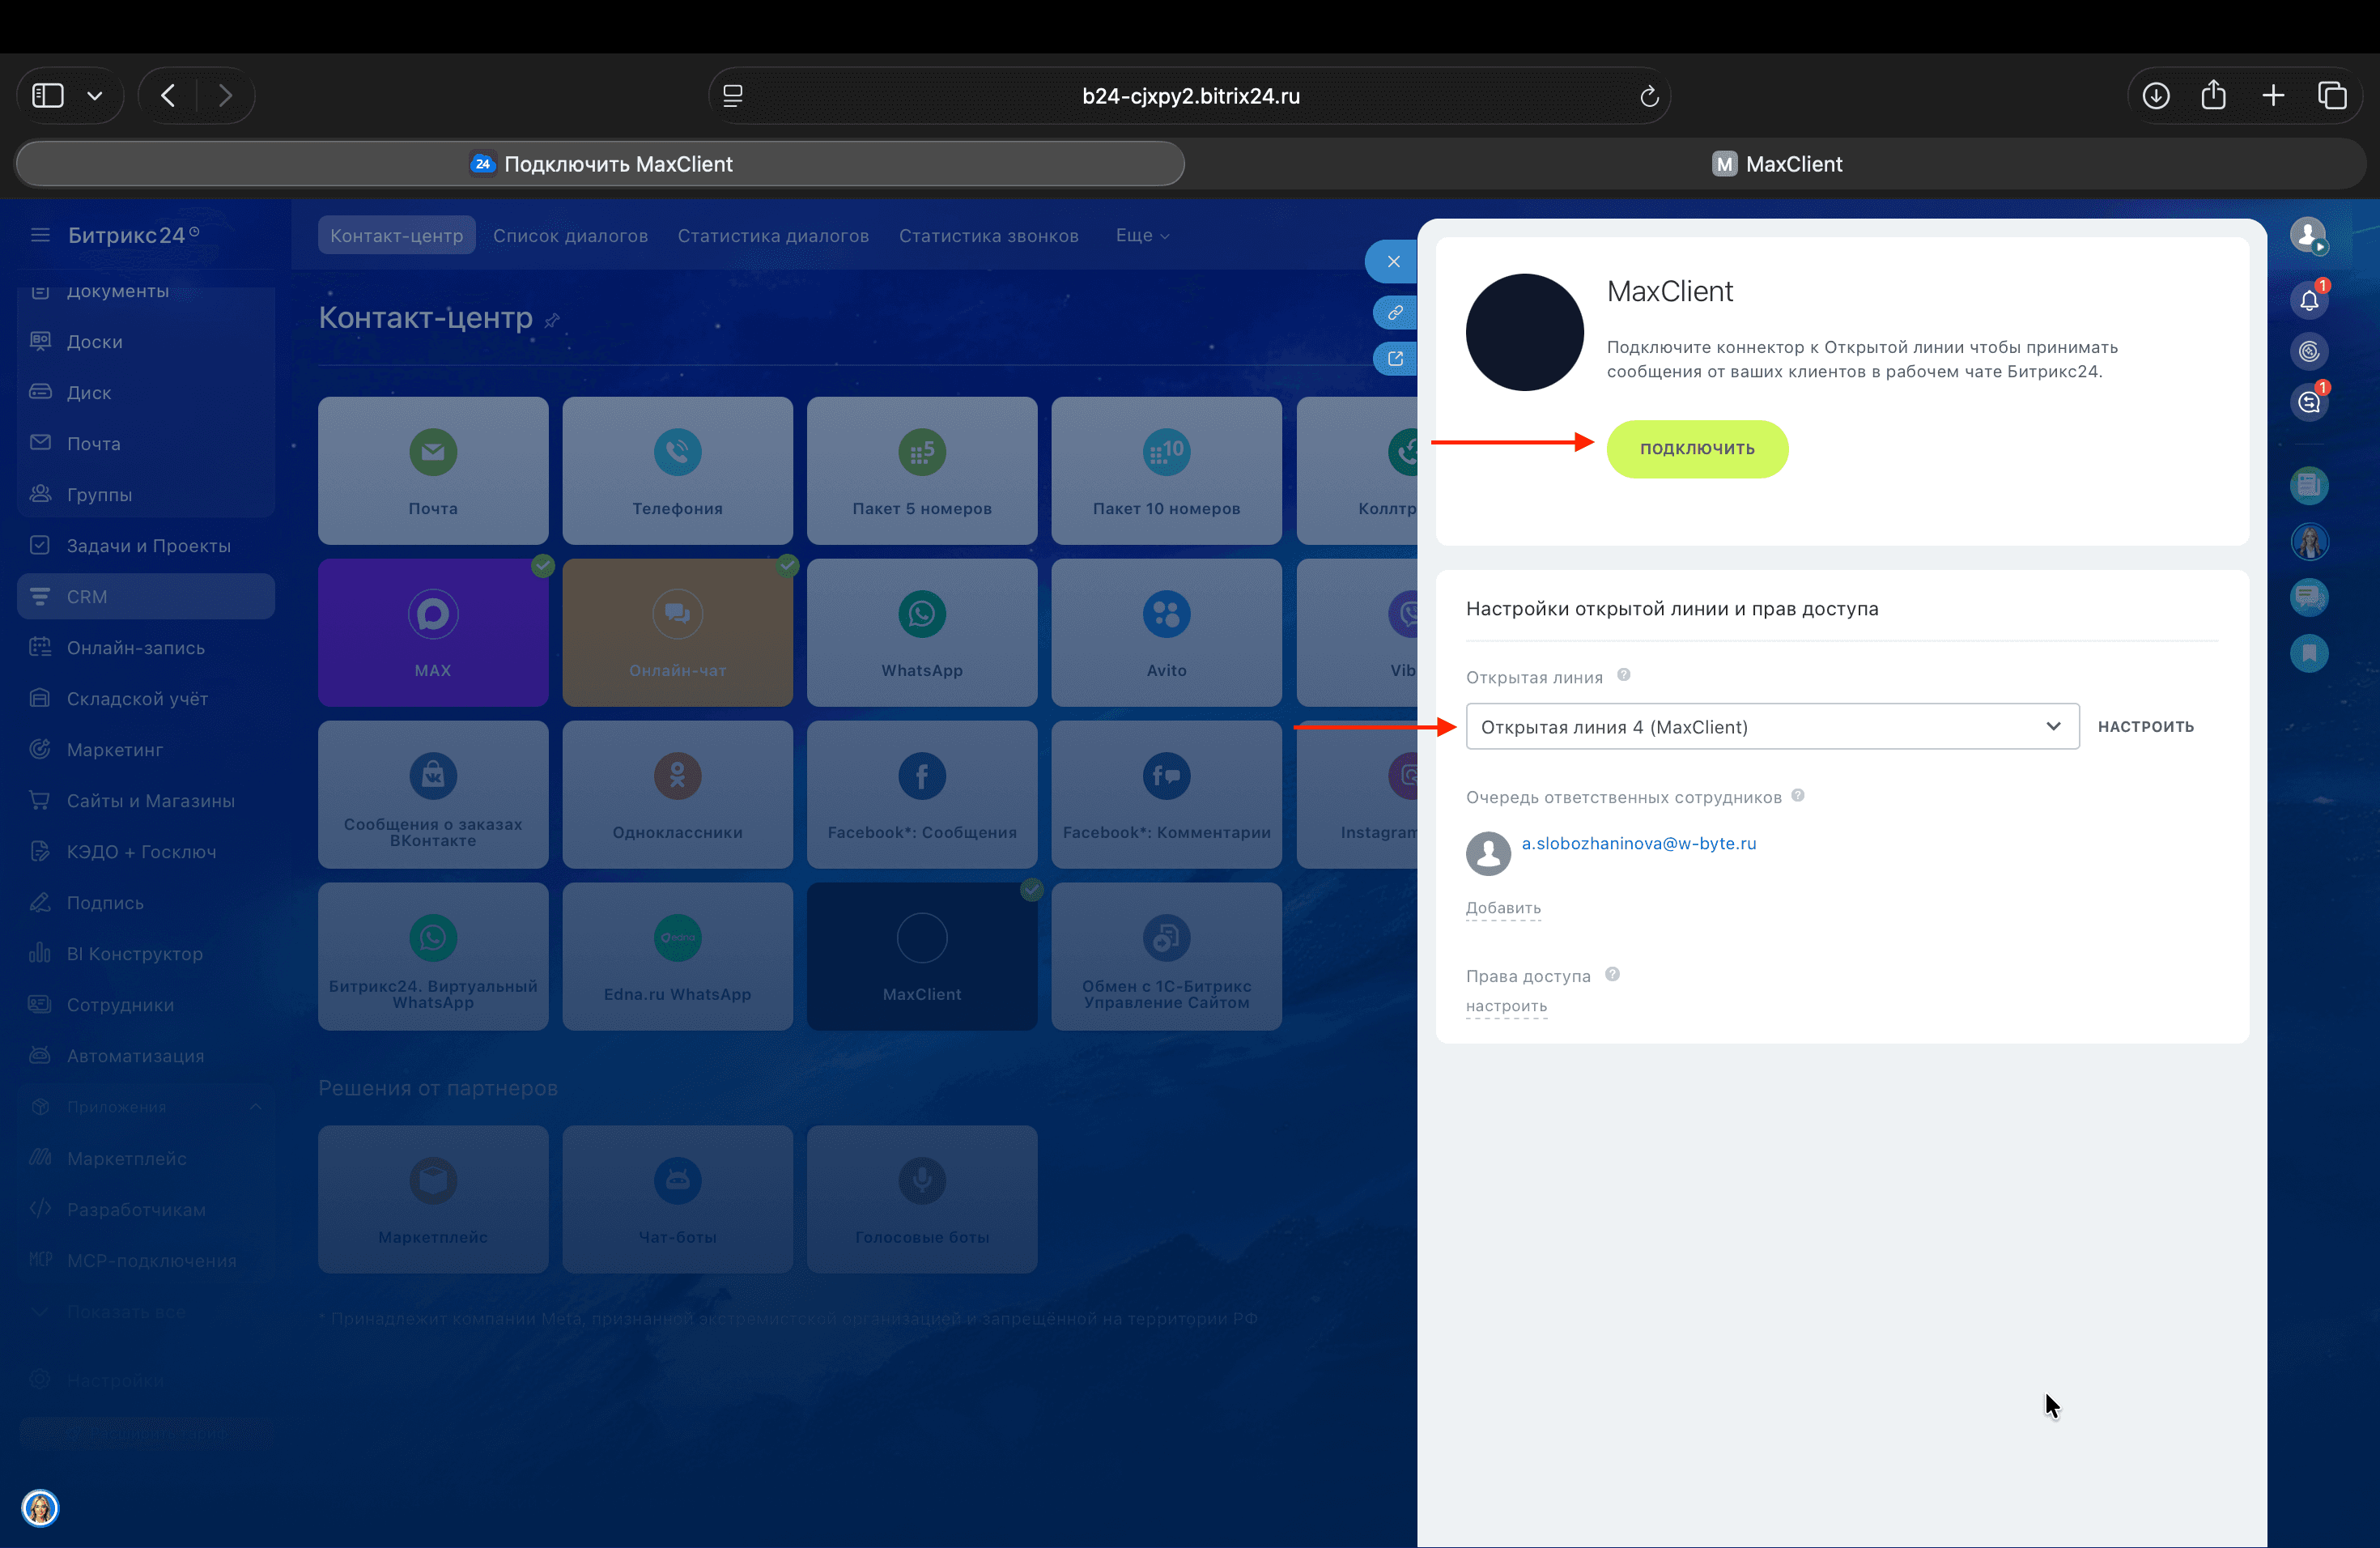Pin the Контакт-центр page title icon
Screen dimensions: 2380x1548
point(552,320)
